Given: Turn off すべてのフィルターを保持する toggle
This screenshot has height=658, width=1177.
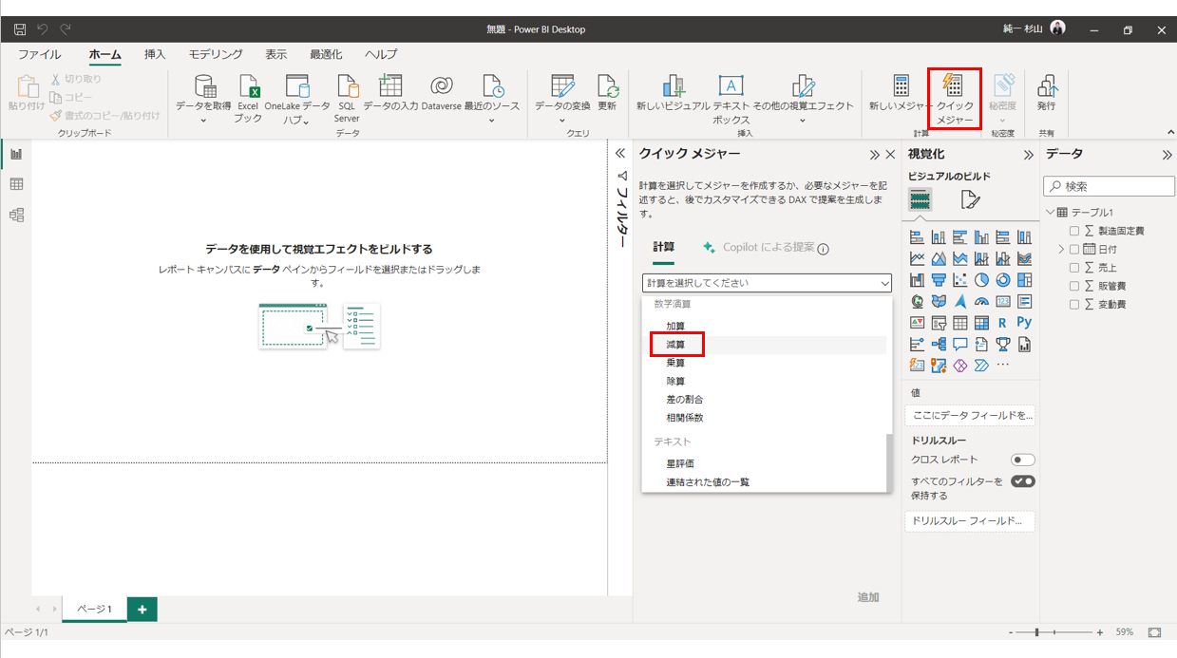Looking at the screenshot, I should 1022,481.
